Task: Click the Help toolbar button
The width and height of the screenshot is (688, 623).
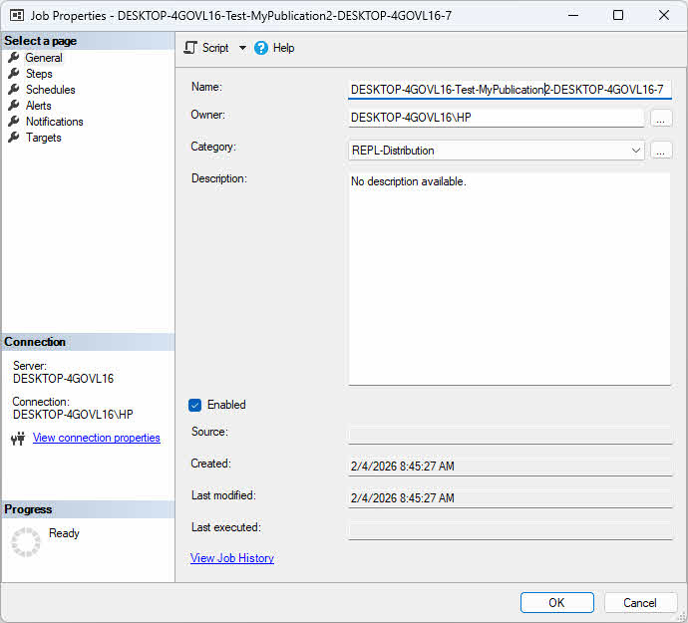Action: click(274, 48)
